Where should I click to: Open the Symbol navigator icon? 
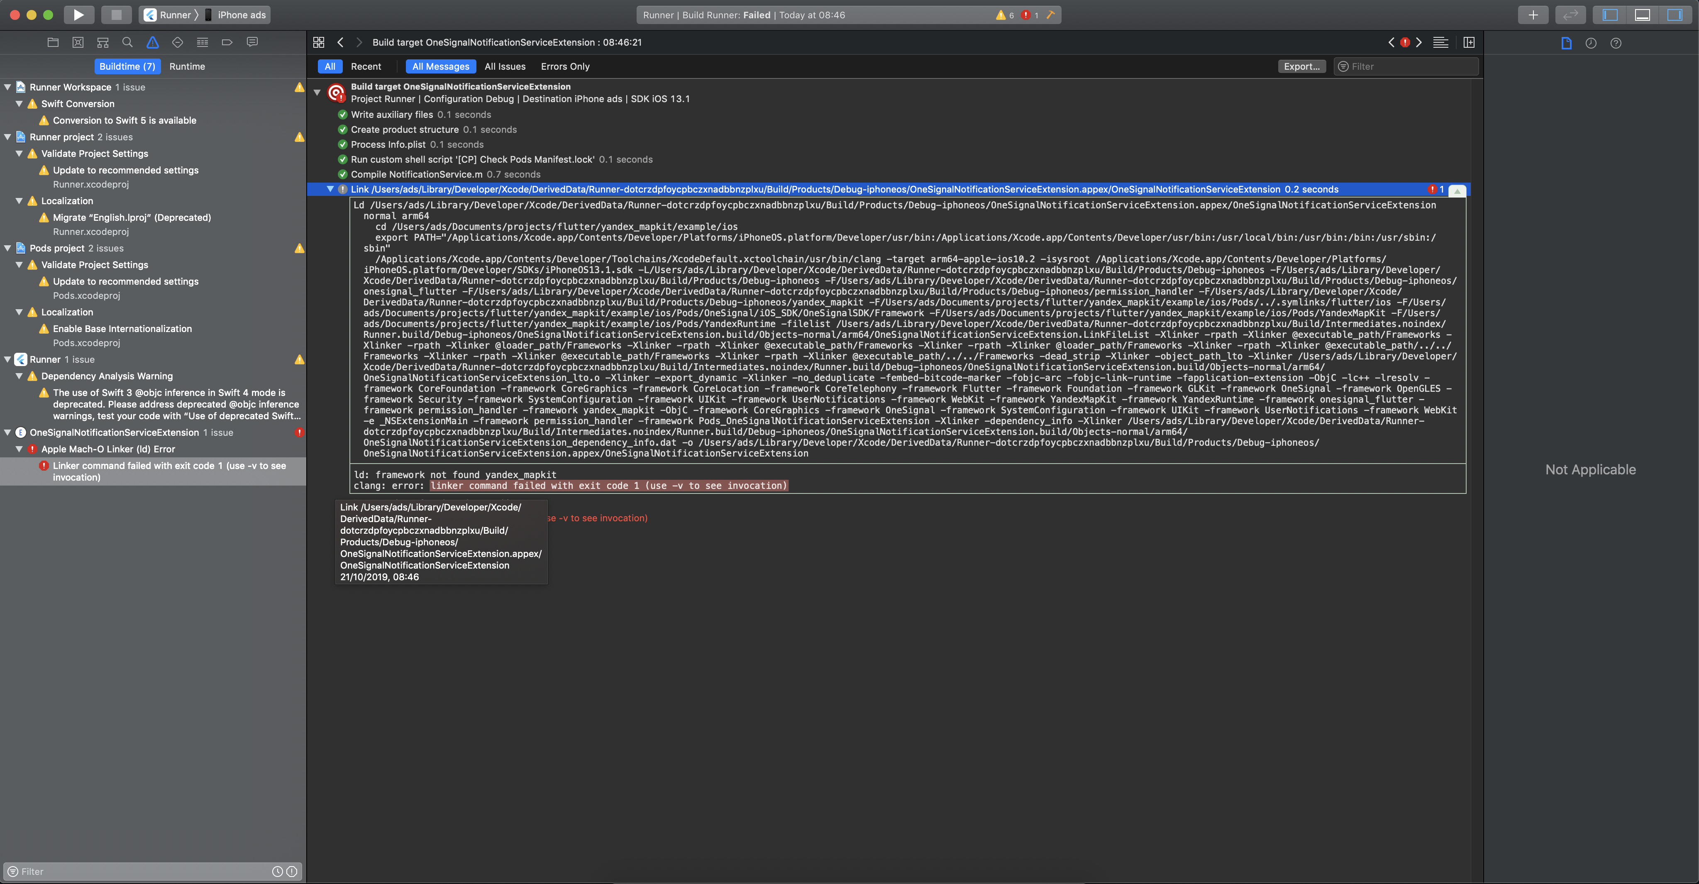pos(103,42)
